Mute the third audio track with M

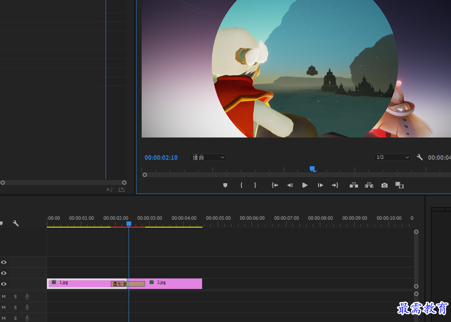(x=4, y=318)
